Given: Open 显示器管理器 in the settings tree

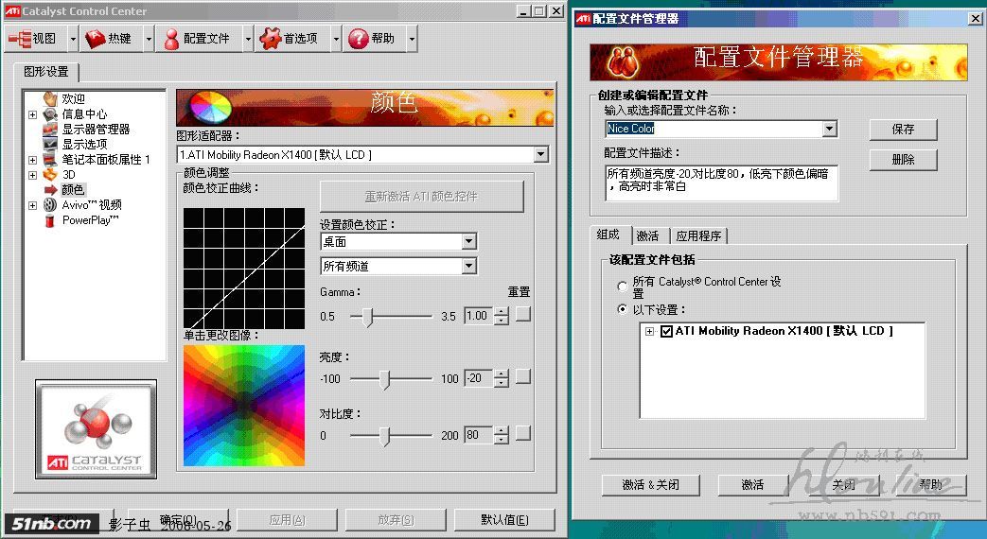Looking at the screenshot, I should [96, 129].
